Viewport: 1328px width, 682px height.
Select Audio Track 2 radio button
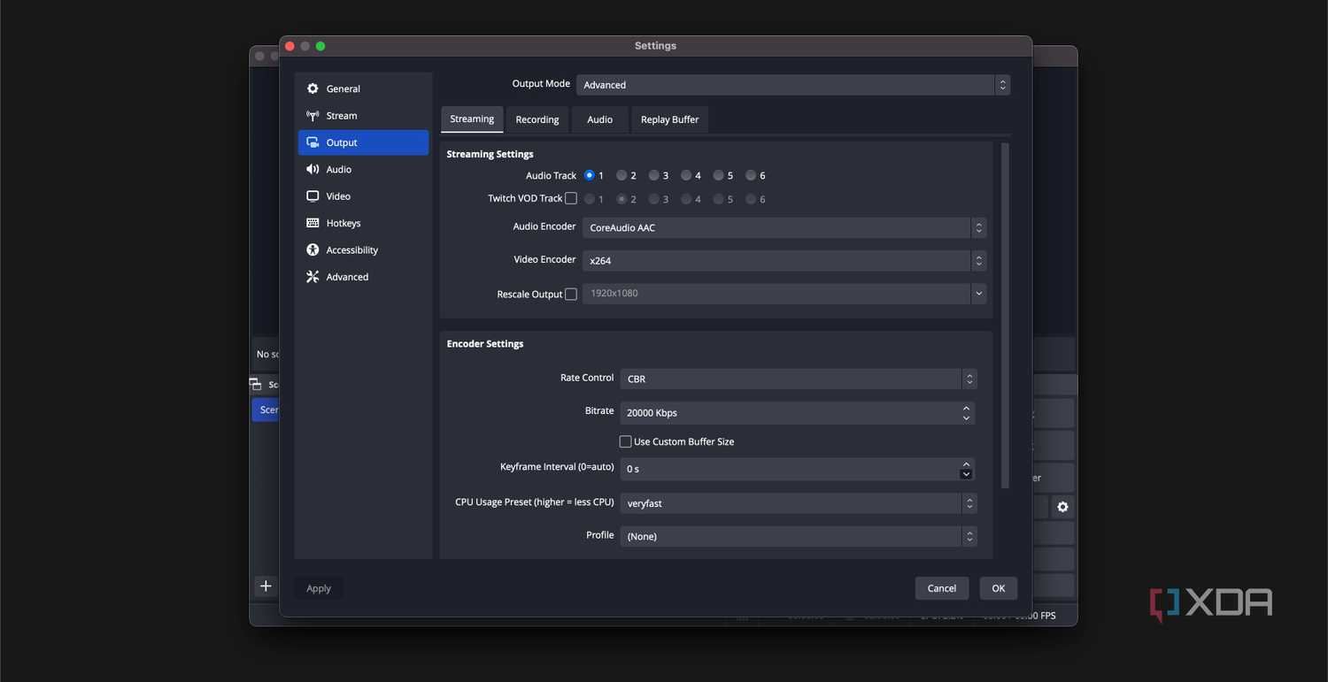point(622,175)
